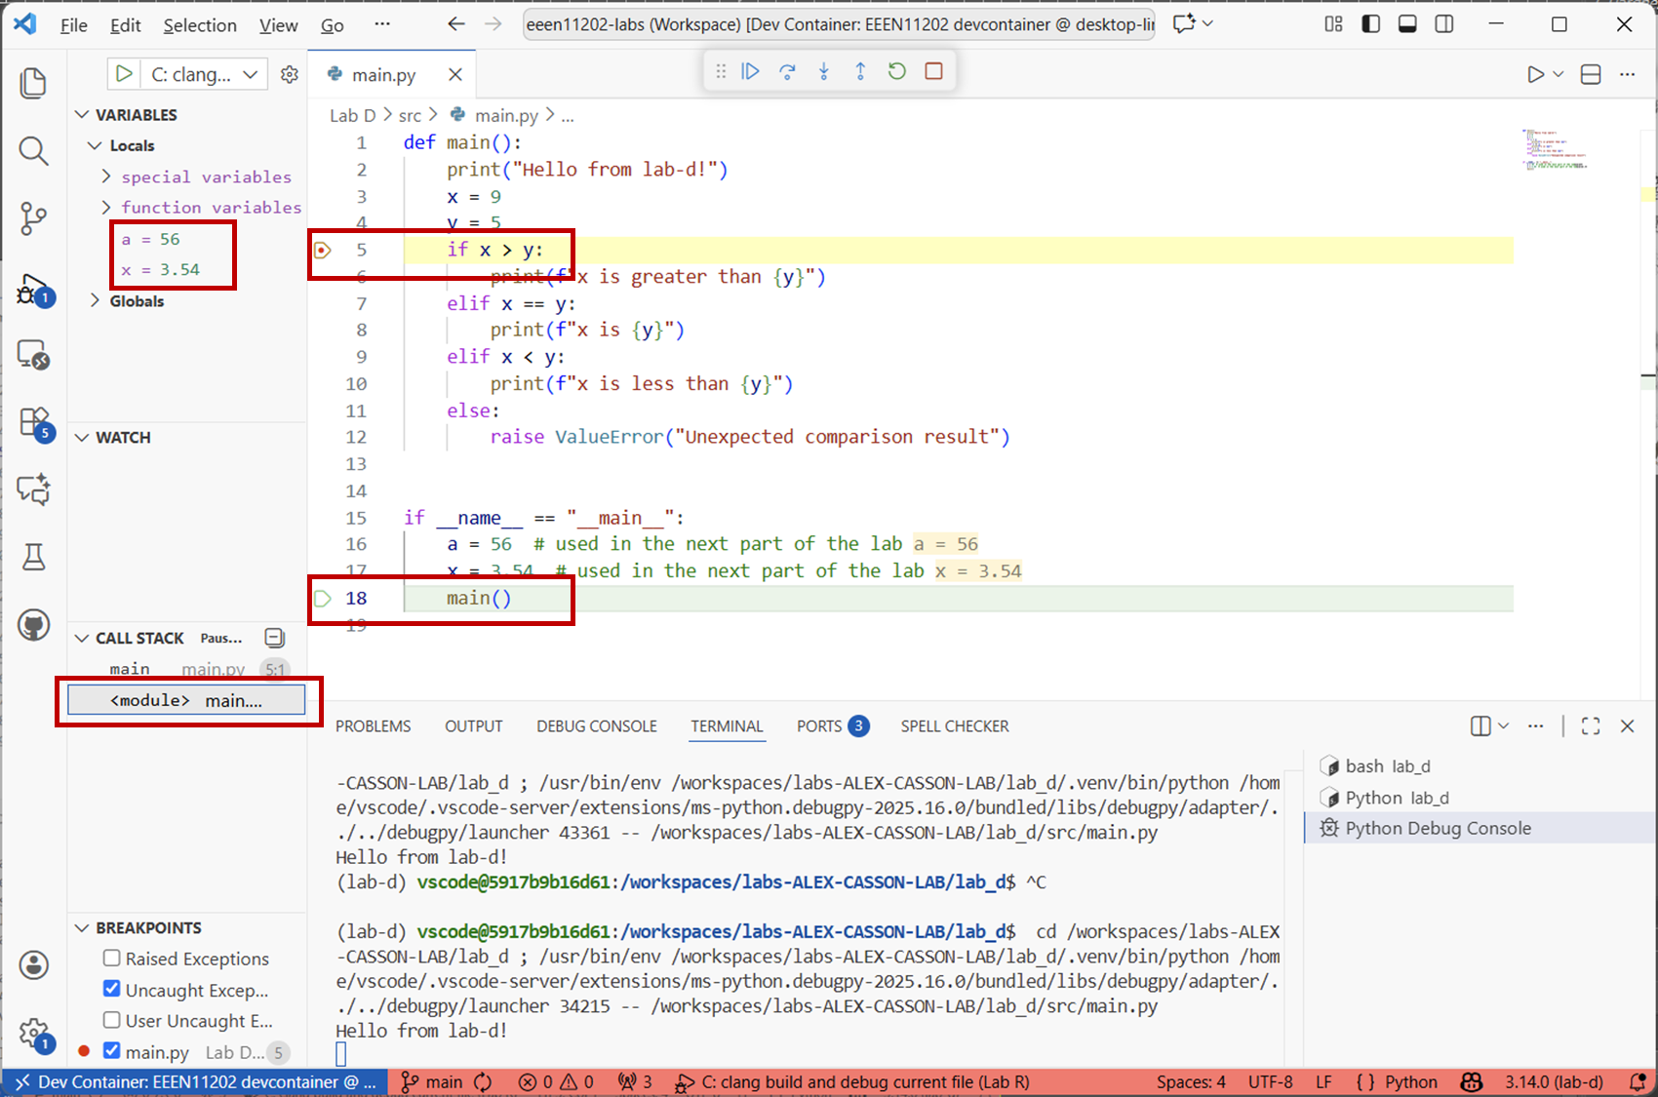Open the Selection menu
The width and height of the screenshot is (1658, 1097).
[x=200, y=25]
